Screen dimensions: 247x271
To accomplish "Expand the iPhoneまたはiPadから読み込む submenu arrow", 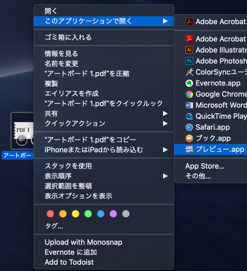I will (165, 150).
